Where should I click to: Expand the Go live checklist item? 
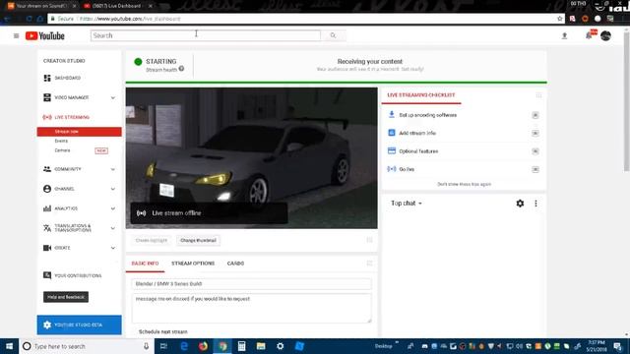tap(535, 169)
